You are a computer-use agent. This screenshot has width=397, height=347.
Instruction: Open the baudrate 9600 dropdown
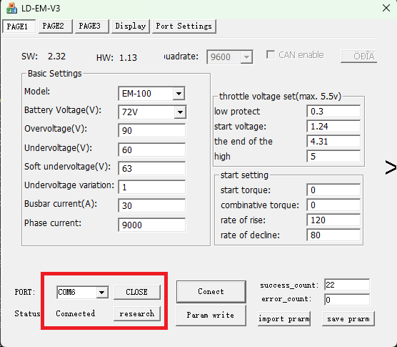(246, 57)
